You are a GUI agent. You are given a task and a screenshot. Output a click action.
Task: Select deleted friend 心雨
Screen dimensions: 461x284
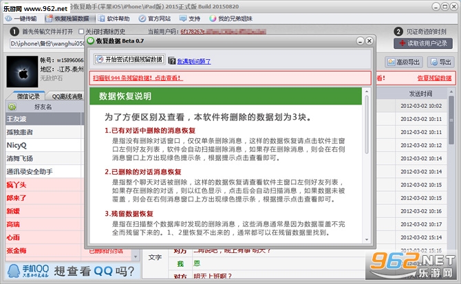tap(43, 237)
